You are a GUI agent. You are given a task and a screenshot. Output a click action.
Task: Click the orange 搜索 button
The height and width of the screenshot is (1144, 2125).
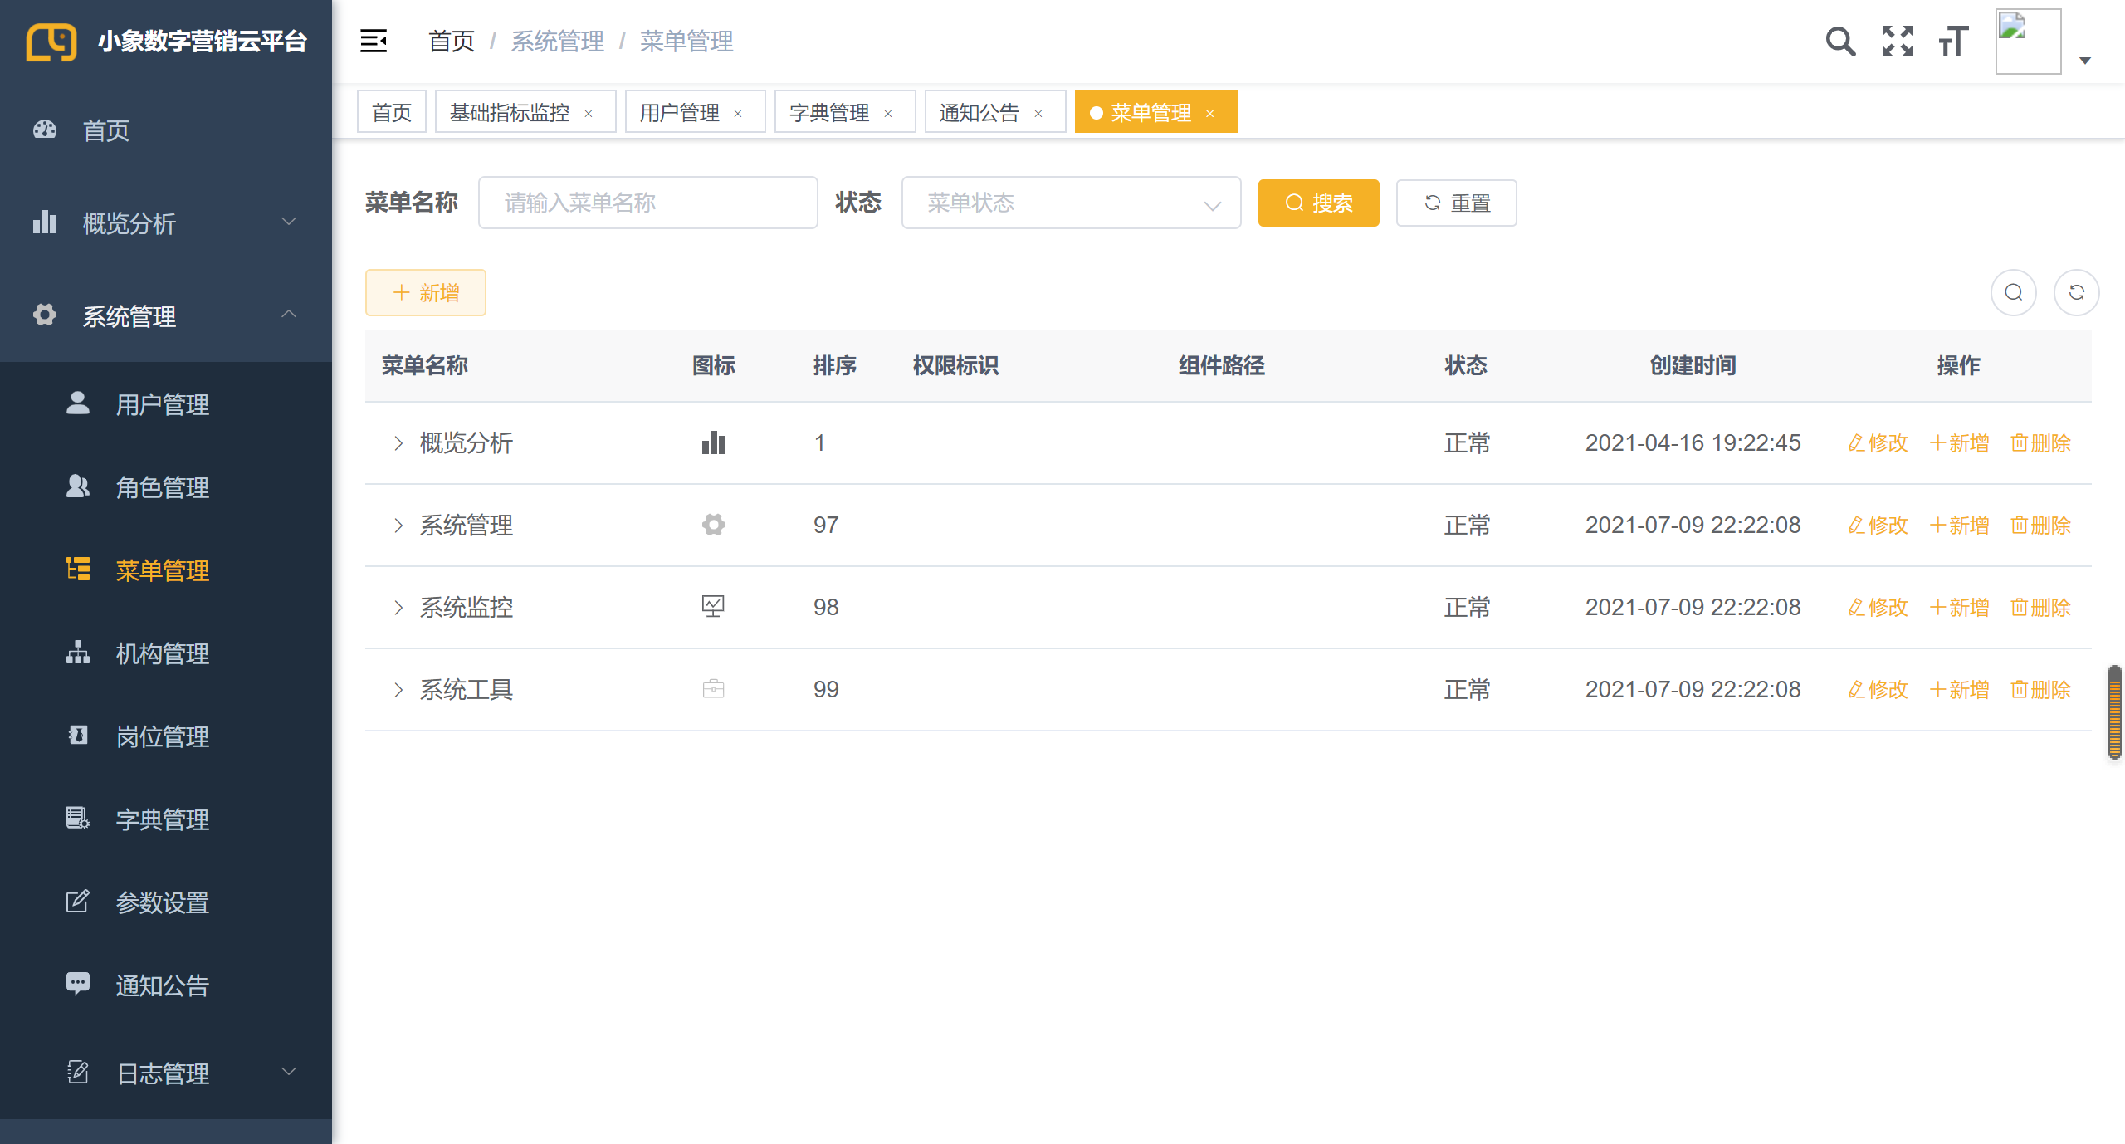coord(1318,203)
